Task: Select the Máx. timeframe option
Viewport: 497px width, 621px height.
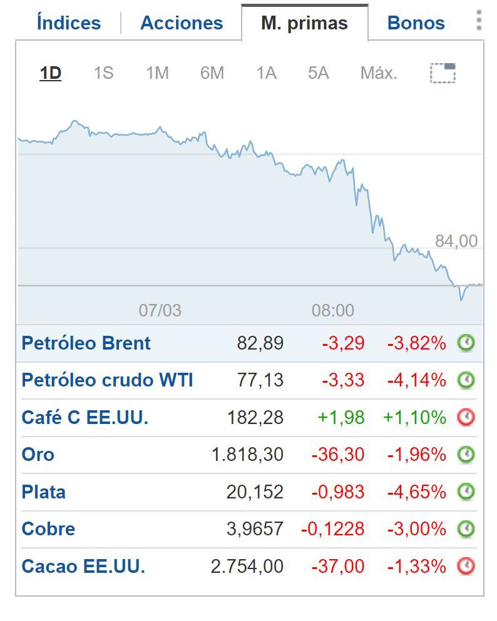Action: 377,73
